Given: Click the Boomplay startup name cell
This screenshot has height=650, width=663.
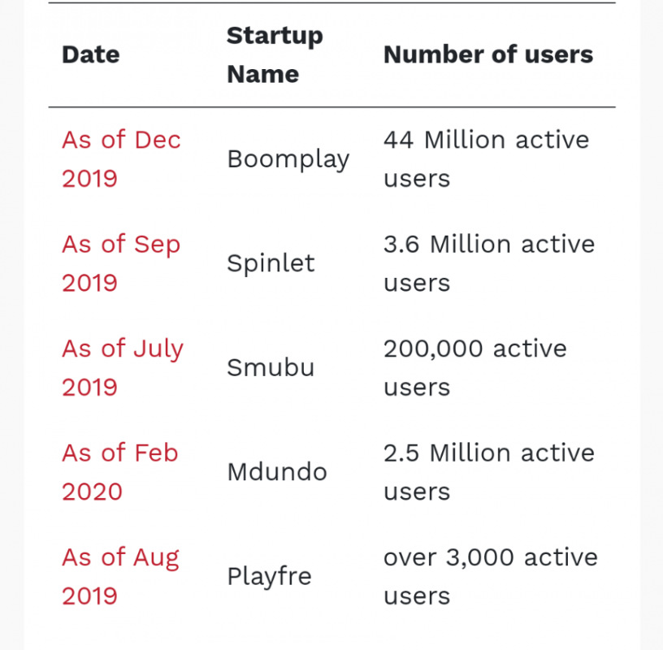Looking at the screenshot, I should click(288, 158).
